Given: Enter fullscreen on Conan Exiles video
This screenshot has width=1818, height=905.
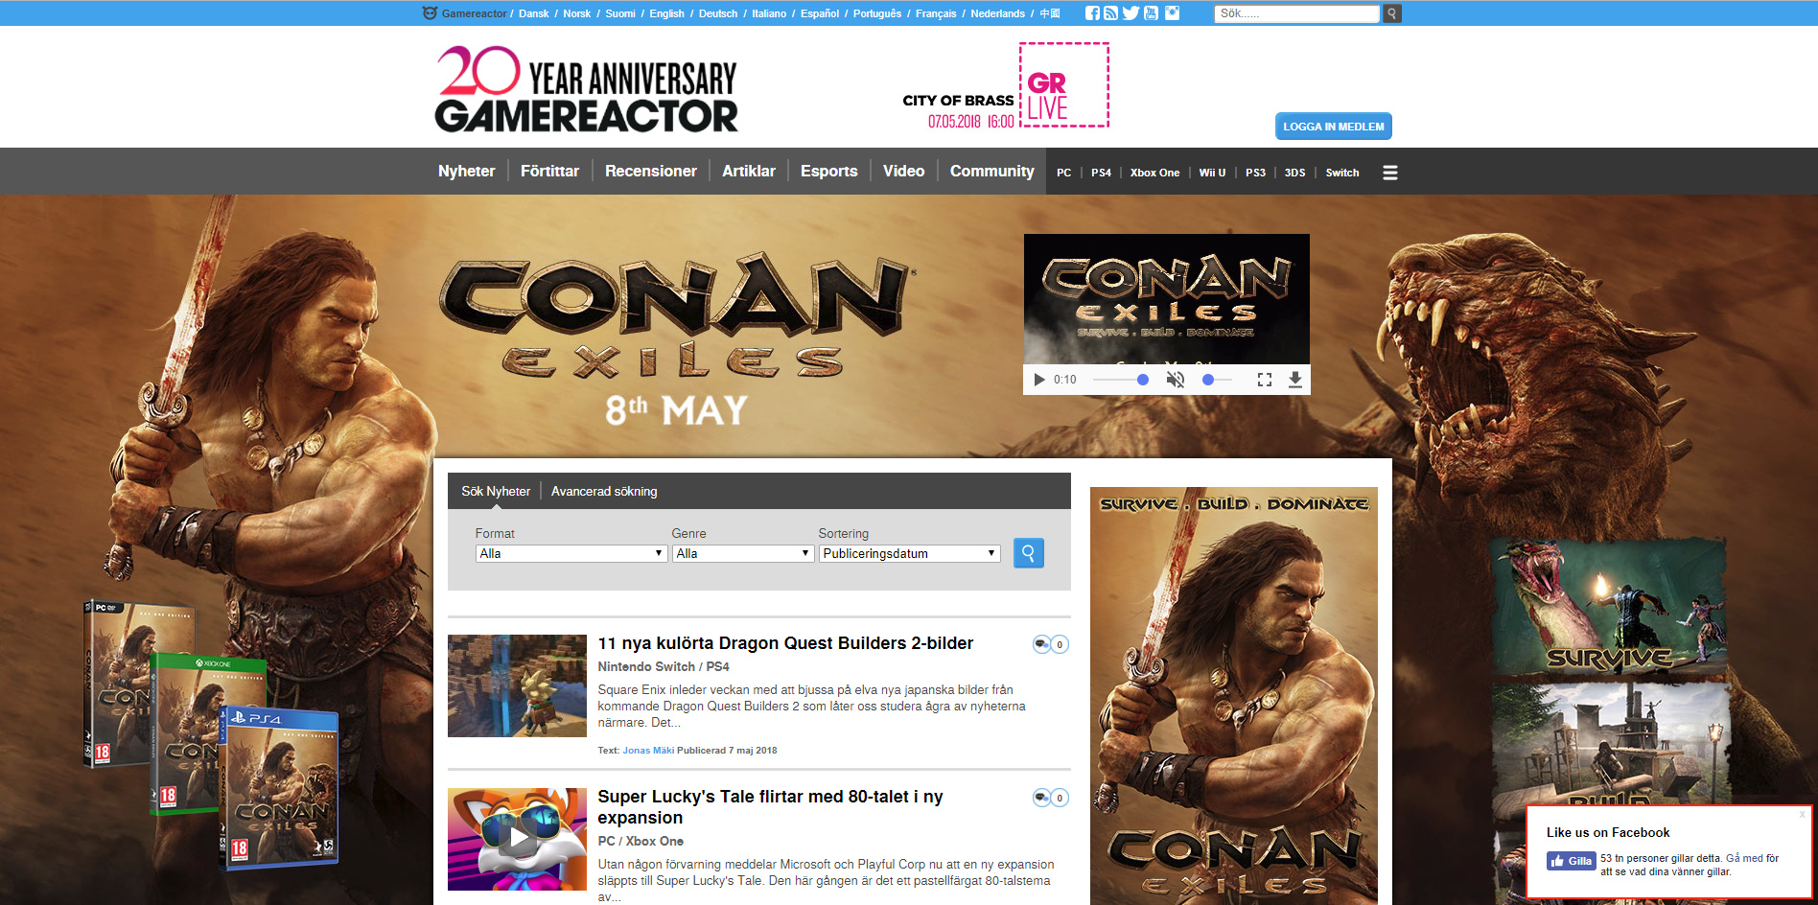Looking at the screenshot, I should [1264, 380].
